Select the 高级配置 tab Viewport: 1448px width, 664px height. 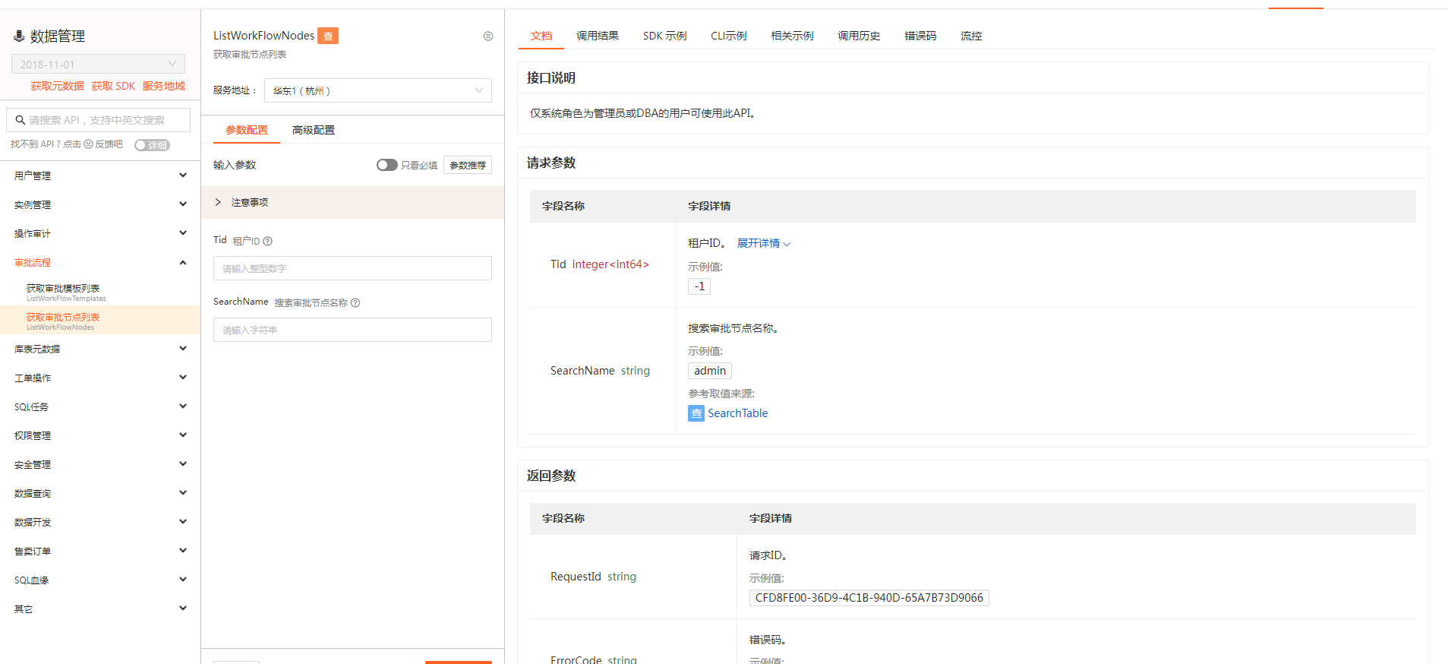tap(314, 130)
